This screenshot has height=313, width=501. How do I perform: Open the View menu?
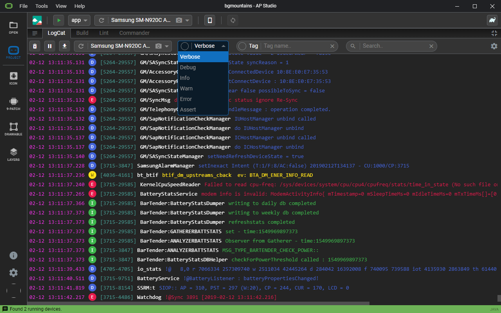(x=61, y=6)
